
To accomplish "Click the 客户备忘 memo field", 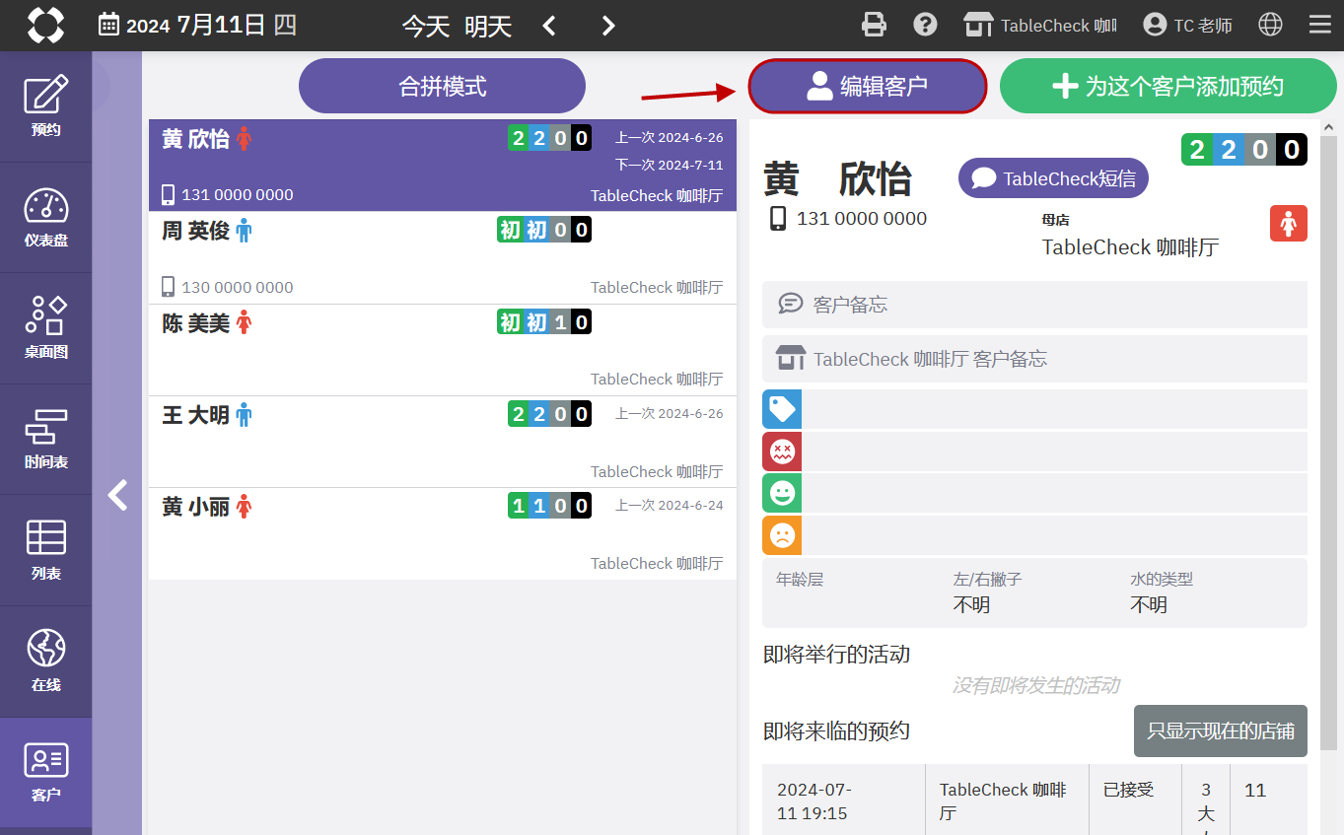I will point(1034,305).
